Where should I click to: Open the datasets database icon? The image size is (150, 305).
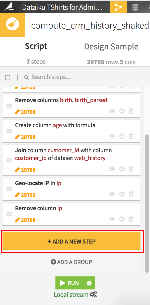pos(135,7)
